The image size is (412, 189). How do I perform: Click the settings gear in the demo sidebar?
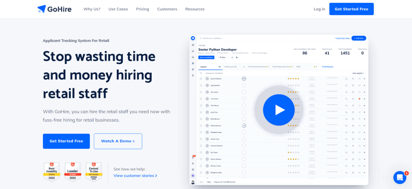pyautogui.click(x=193, y=75)
